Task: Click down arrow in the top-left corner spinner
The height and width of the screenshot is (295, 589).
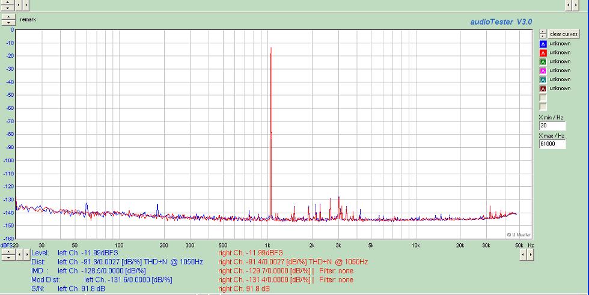Action: click(x=7, y=8)
